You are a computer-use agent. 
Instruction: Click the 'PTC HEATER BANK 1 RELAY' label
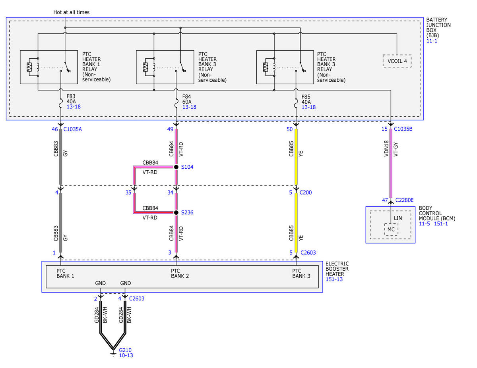click(x=96, y=66)
